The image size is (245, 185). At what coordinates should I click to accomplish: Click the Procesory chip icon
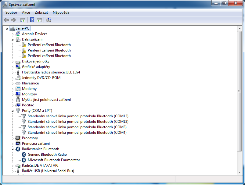click(x=18, y=138)
